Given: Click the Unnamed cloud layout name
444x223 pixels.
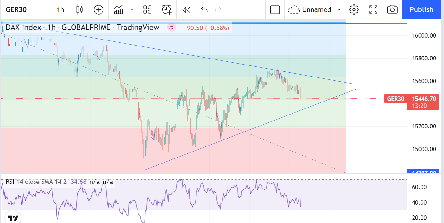Looking at the screenshot, I should click(x=311, y=9).
